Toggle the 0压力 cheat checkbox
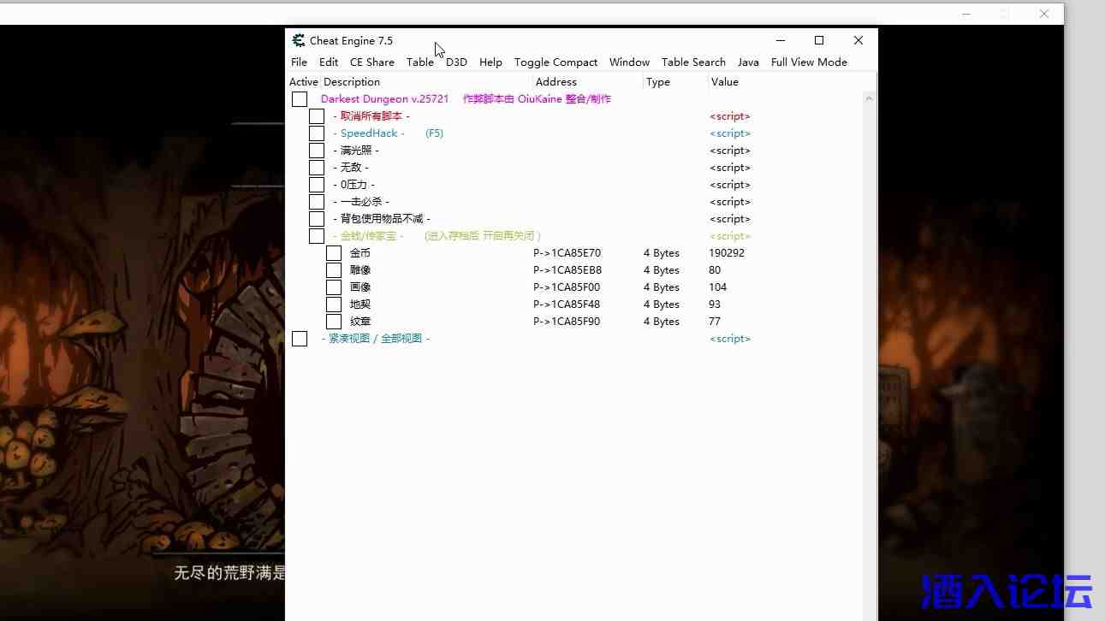Image resolution: width=1105 pixels, height=621 pixels. point(317,185)
